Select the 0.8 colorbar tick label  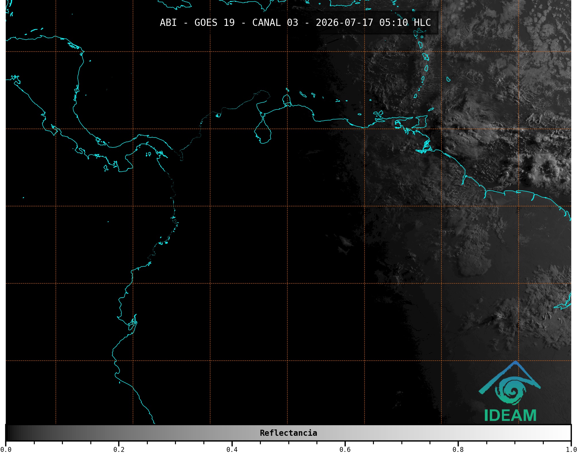458,449
